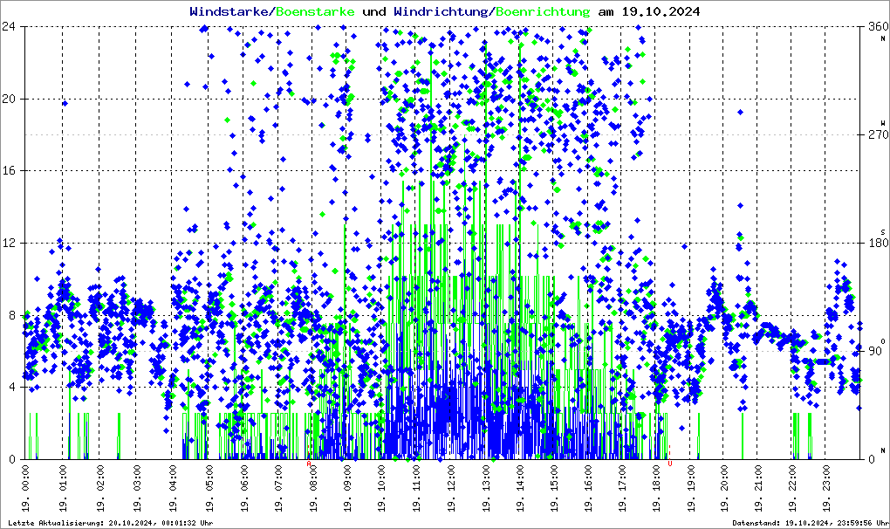Click the blue 'Windrichtung' title word
The width and height of the screenshot is (890, 529).
[x=442, y=11]
